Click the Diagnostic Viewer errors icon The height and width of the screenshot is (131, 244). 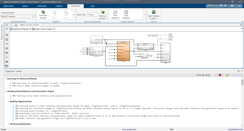click(220, 75)
